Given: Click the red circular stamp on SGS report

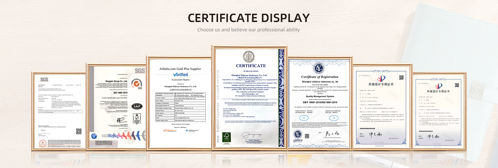Looking at the screenshot, I should (43, 143).
